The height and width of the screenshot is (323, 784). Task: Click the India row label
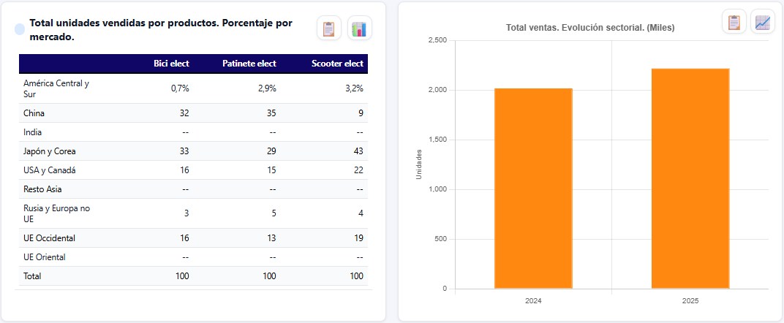click(32, 132)
